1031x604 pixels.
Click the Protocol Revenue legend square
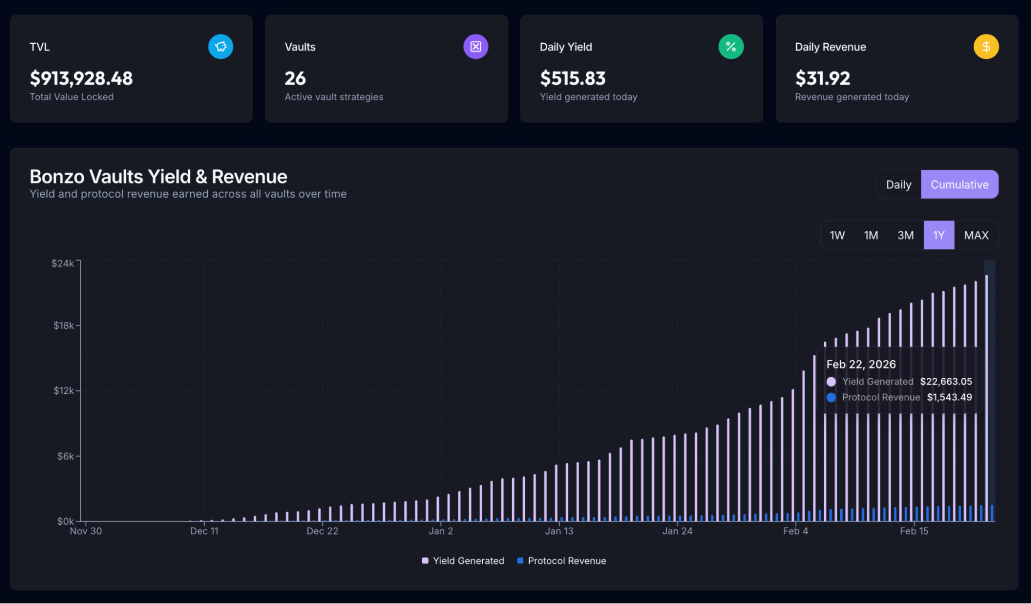coord(520,561)
